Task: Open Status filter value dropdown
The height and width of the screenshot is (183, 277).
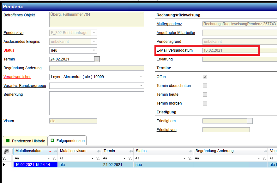Action: (184, 158)
